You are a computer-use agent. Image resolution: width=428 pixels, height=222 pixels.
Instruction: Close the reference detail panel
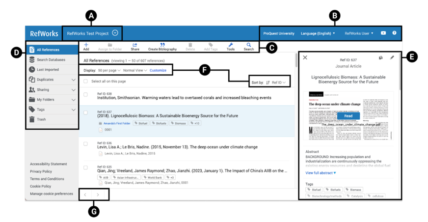coord(305,57)
